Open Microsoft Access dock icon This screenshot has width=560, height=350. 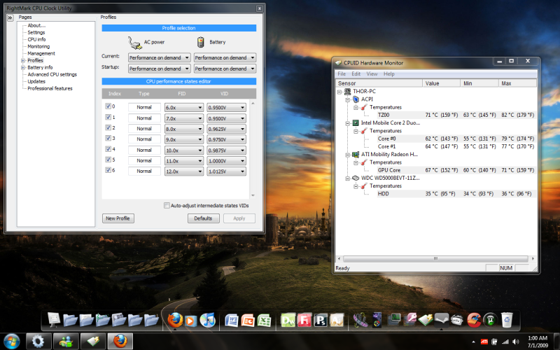(x=409, y=319)
